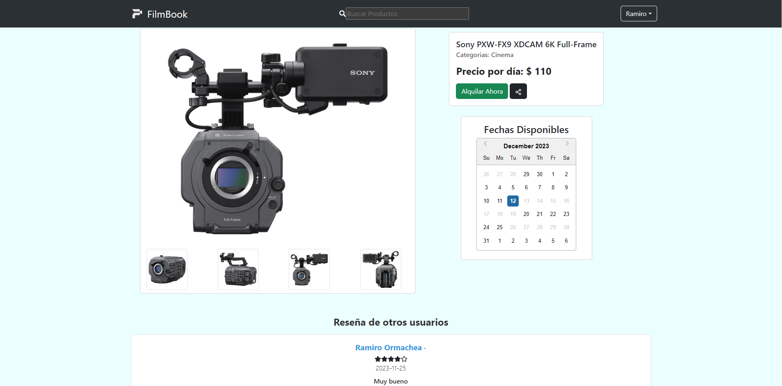Click the four-star rating in review
Screen dimensions: 782x386
[x=391, y=359]
